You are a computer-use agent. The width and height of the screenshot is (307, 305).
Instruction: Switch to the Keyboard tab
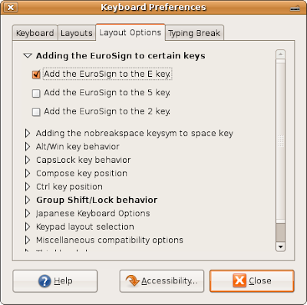click(35, 33)
